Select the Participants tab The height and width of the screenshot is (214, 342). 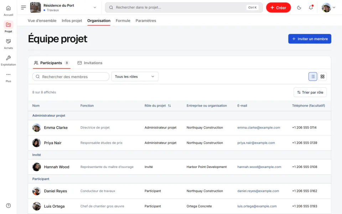coord(51,63)
